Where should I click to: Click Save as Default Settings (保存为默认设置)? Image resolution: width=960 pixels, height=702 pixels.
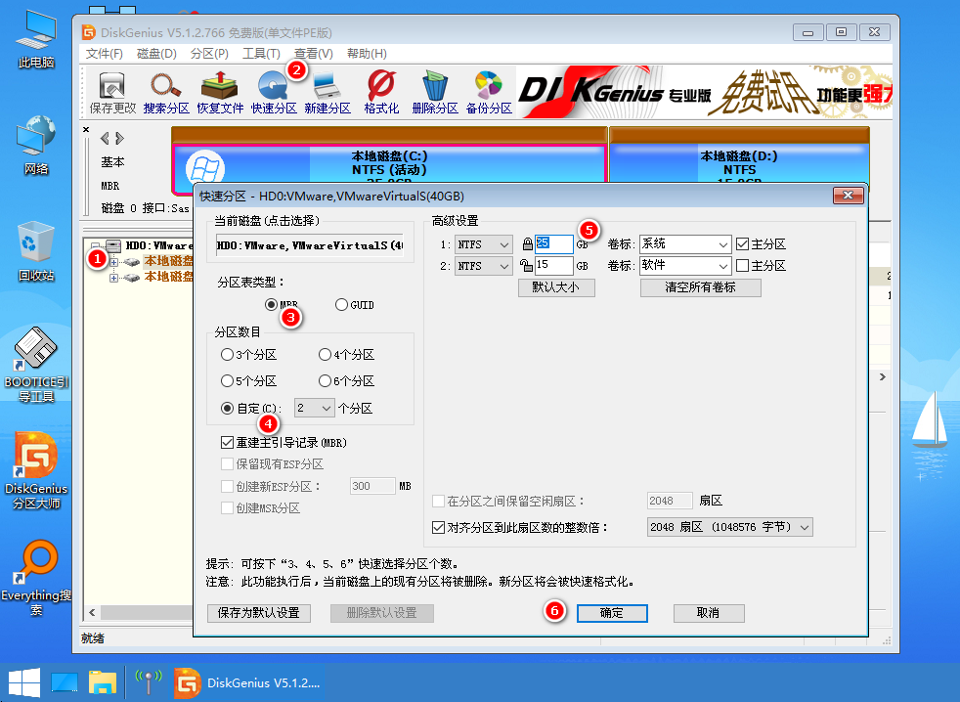[x=259, y=613]
